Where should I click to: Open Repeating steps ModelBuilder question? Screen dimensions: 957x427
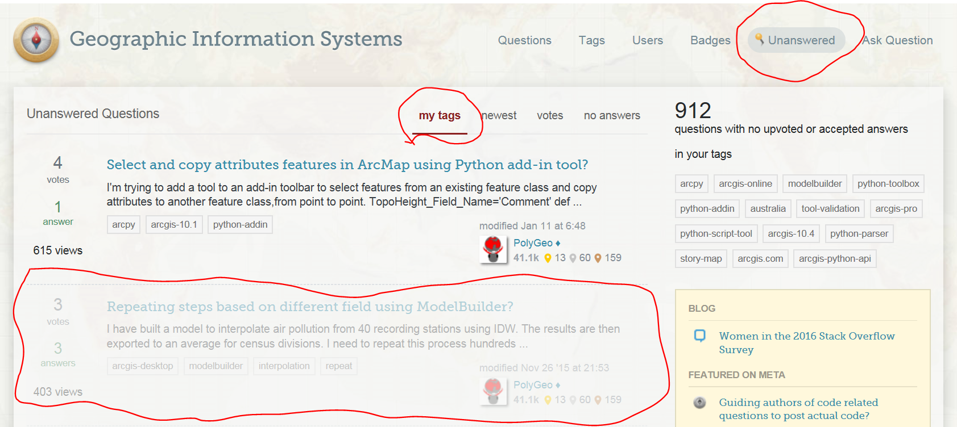pos(310,307)
